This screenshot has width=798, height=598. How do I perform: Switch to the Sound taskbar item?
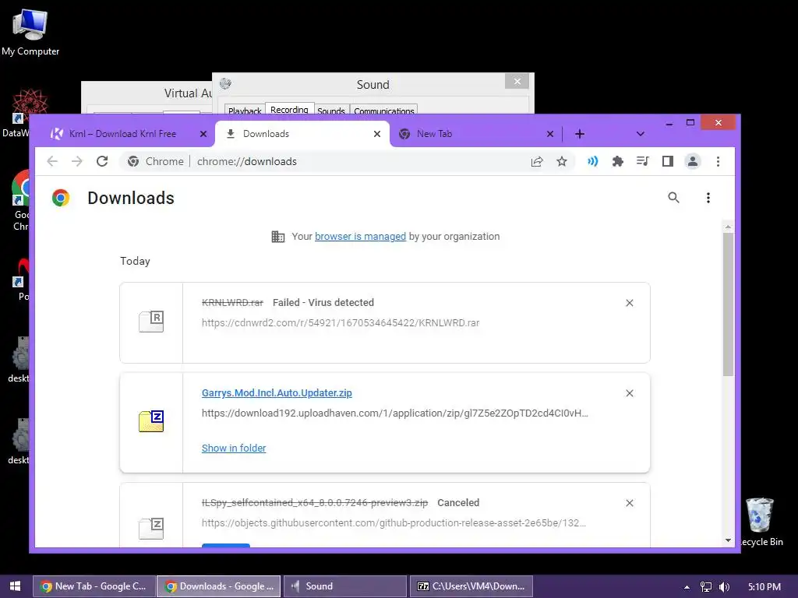pos(344,586)
